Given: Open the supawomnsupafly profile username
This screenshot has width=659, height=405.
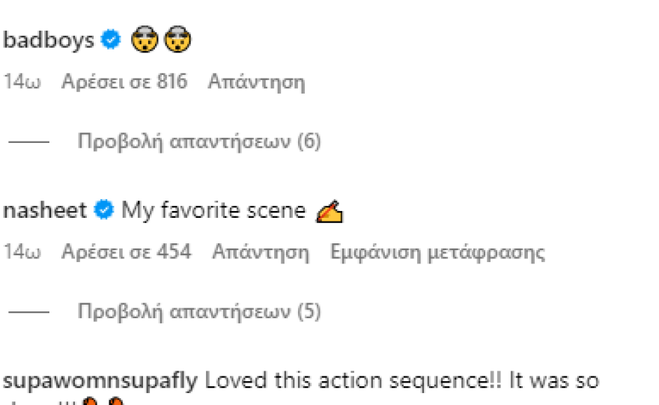Looking at the screenshot, I should tap(100, 381).
